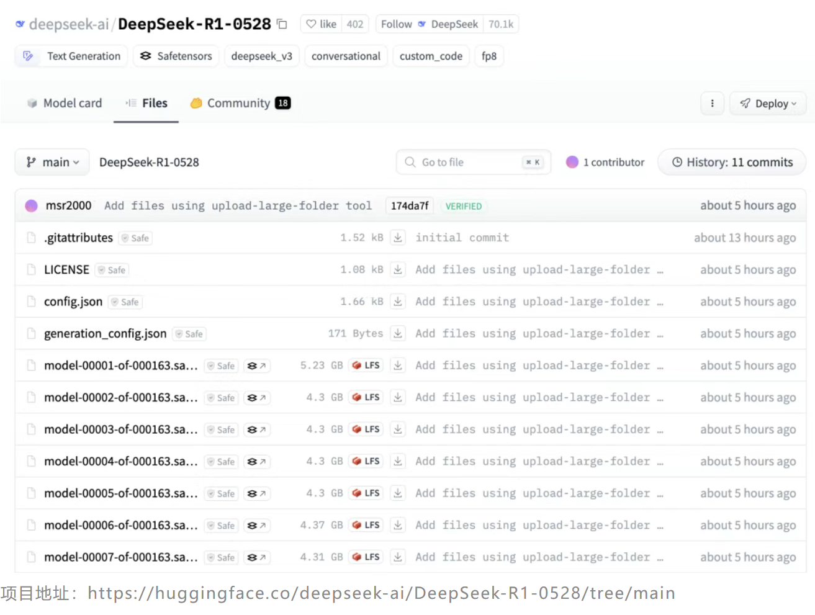This screenshot has height=615, width=815.
Task: Download model-00007-of-000163 file
Action: coord(398,557)
